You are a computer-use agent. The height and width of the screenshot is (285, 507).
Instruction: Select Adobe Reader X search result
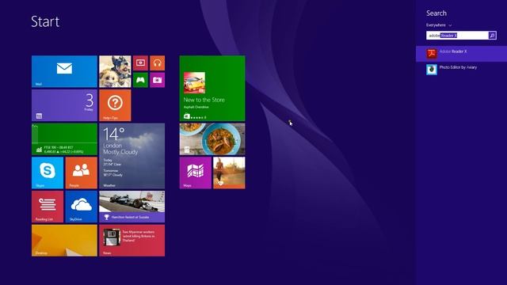coord(461,54)
